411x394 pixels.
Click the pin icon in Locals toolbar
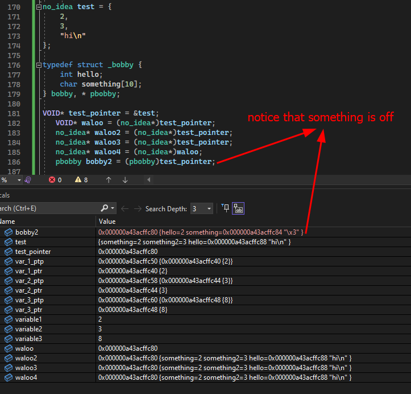(x=225, y=208)
